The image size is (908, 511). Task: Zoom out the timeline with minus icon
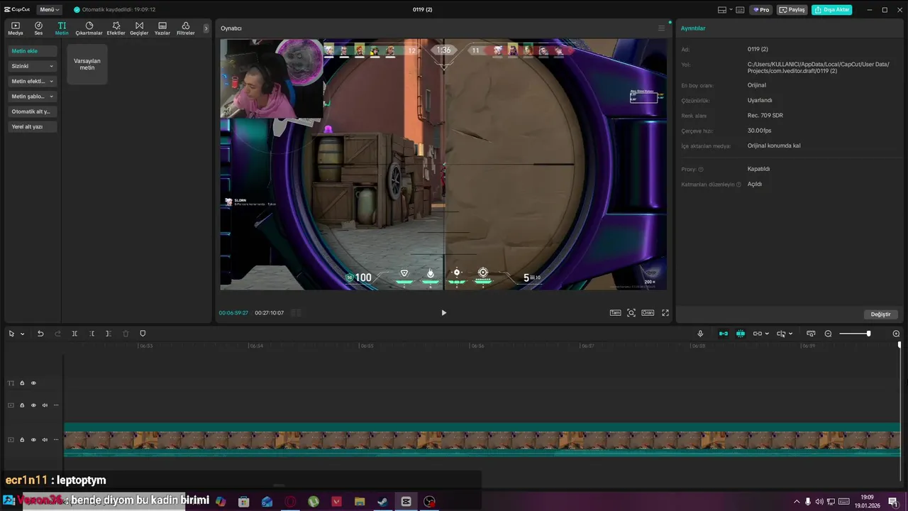[828, 334]
